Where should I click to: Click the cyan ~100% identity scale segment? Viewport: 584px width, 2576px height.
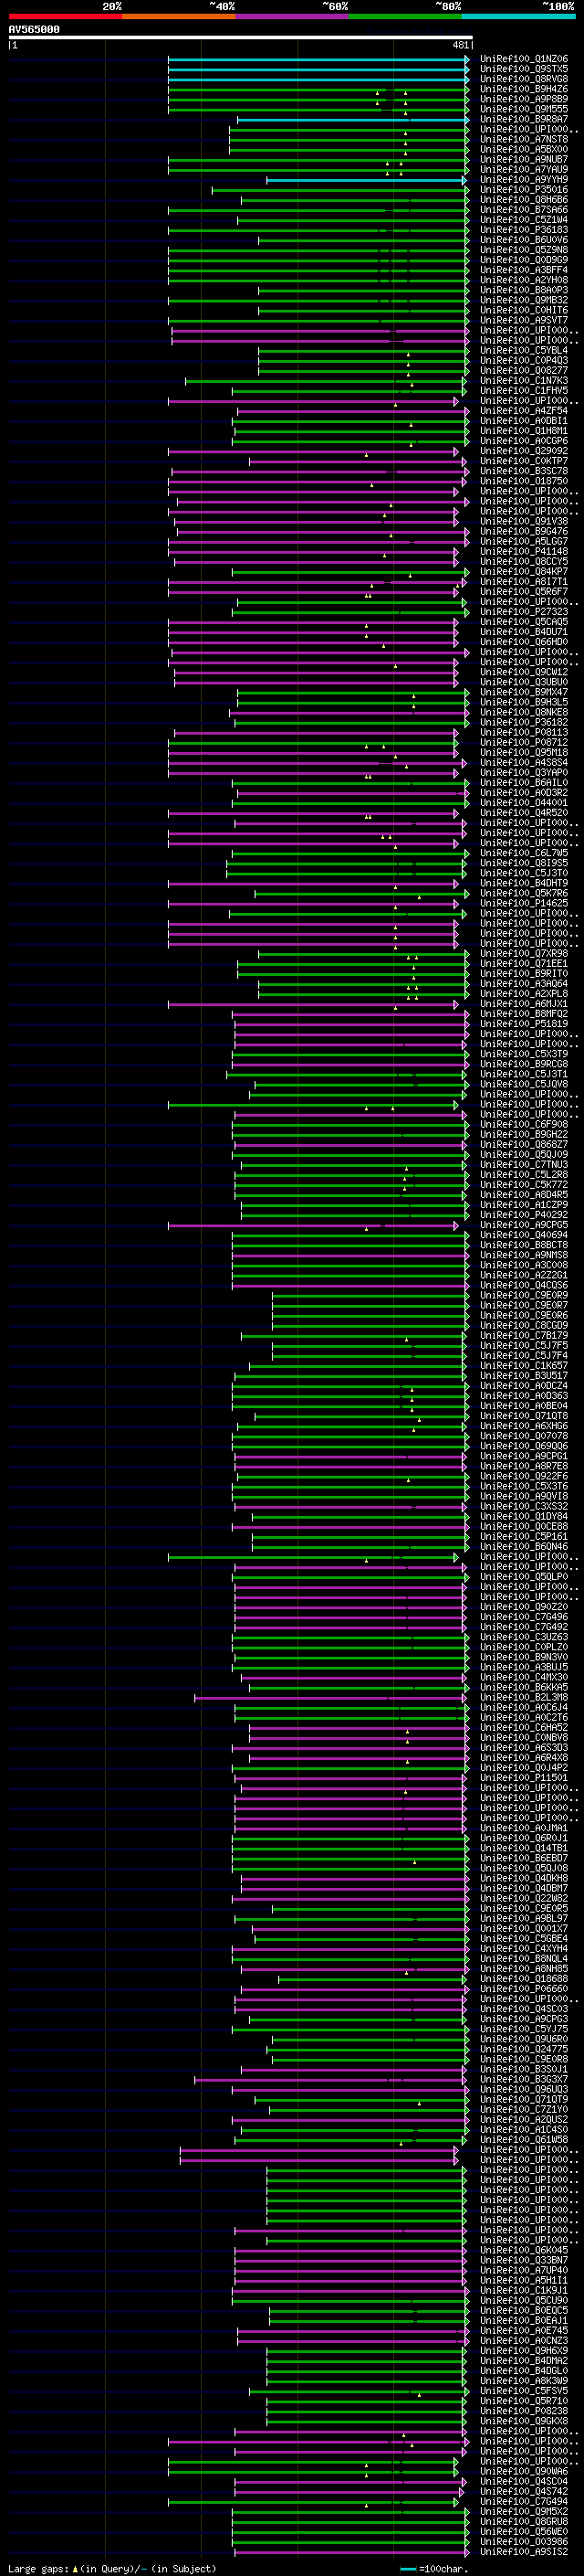(x=518, y=16)
